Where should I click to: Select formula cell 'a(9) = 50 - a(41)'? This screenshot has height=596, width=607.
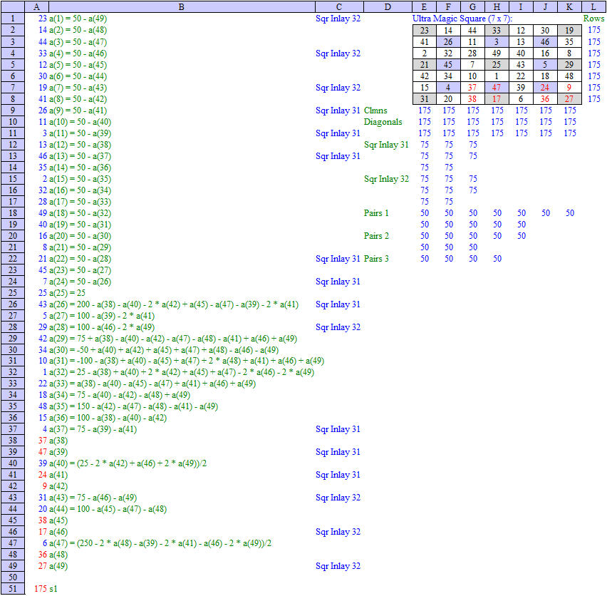[78, 111]
